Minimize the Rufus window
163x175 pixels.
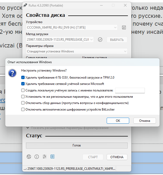click(x=101, y=5)
